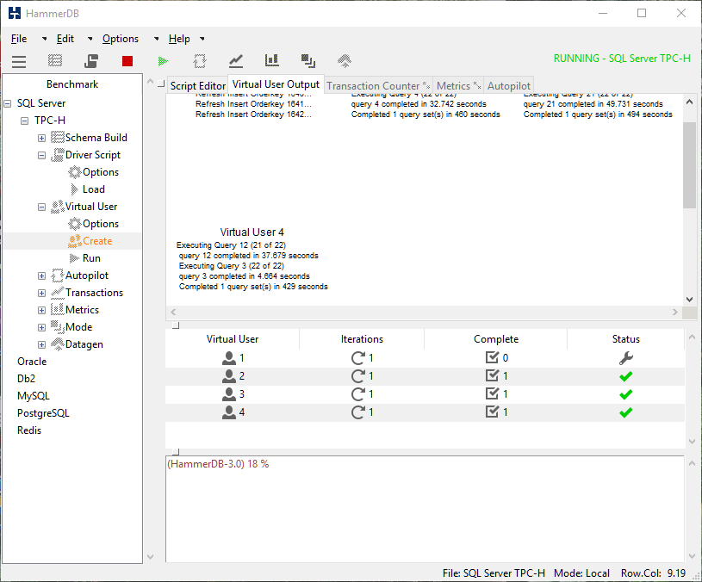Screen dimensions: 702x582
Task: Click the Run arrow icon in tree
Action: (x=74, y=258)
